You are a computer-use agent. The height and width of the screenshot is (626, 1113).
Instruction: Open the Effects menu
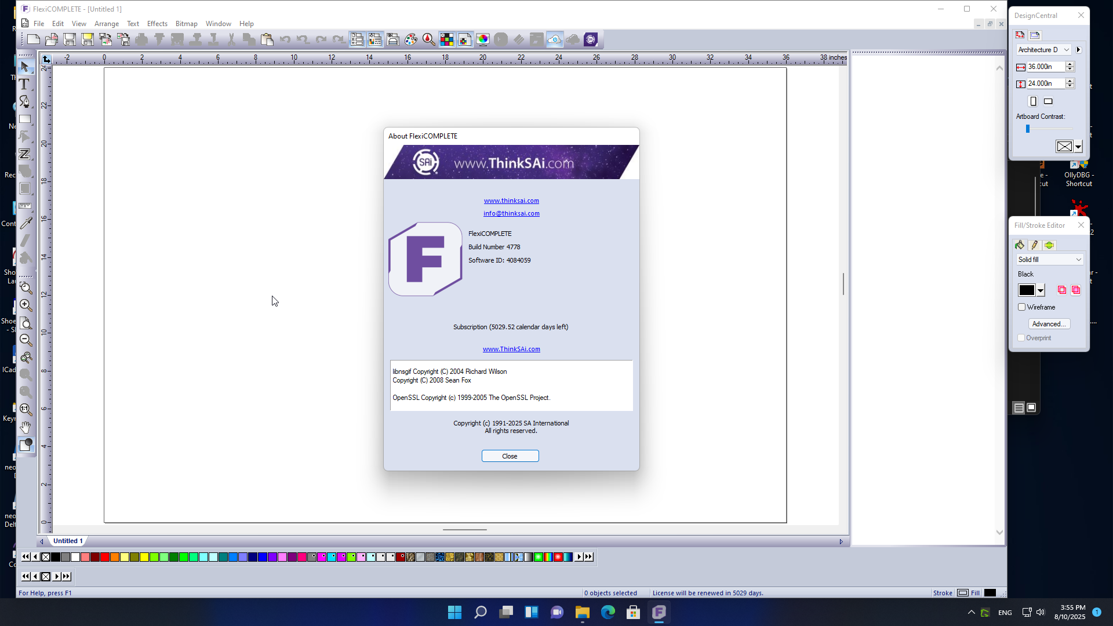(157, 24)
